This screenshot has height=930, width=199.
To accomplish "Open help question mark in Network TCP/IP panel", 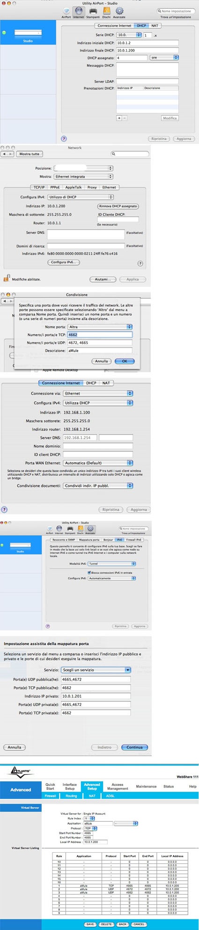I will pyautogui.click(x=140, y=263).
